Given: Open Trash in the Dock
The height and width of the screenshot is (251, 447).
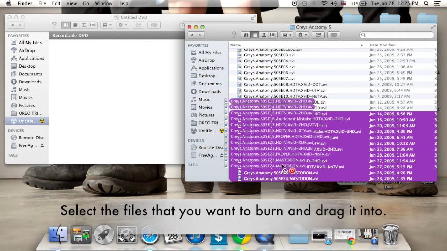Looking at the screenshot, I should tap(390, 234).
